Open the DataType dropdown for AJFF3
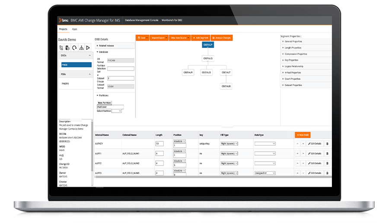The image size is (389, 223). pyautogui.click(x=265, y=173)
